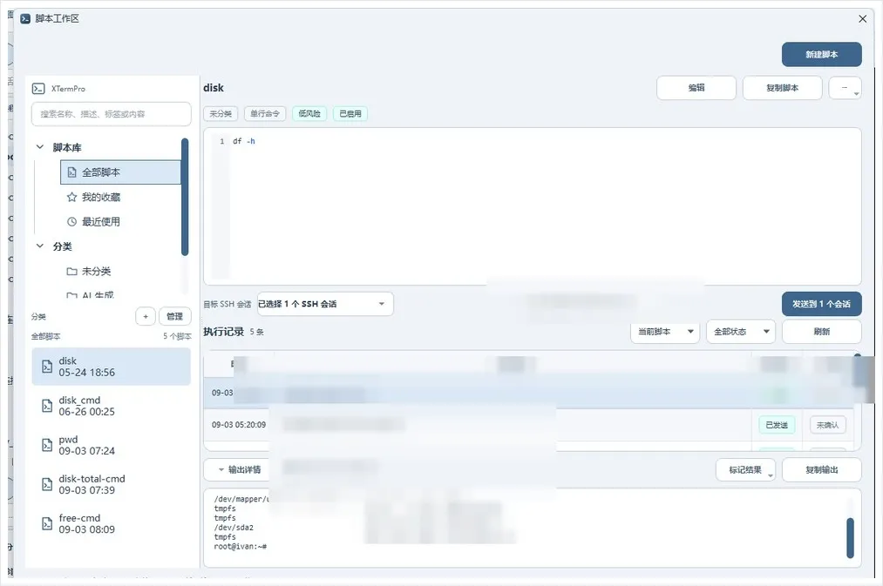Click the file icon of free-cmd script
This screenshot has width=883, height=586.
[47, 524]
